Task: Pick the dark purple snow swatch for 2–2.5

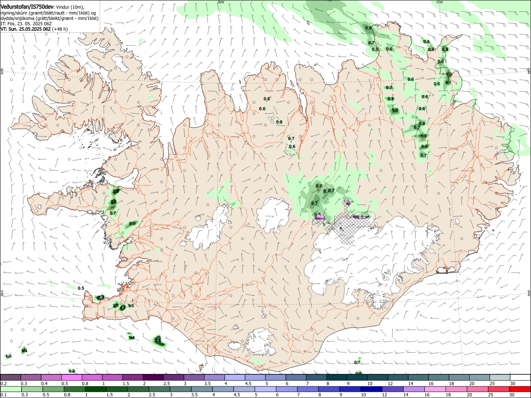Action: 153,377
